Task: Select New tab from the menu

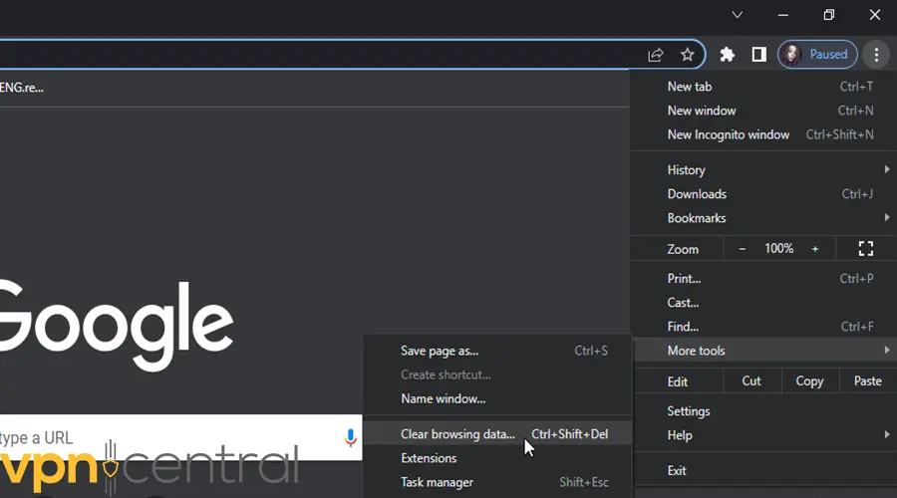Action: click(763, 87)
